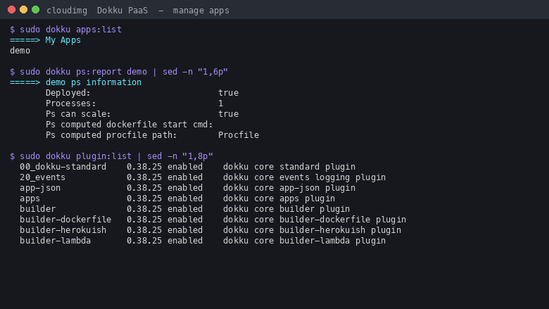The width and height of the screenshot is (549, 309).
Task: Click 'enabled' status in the builder-lambda row
Action: click(185, 241)
